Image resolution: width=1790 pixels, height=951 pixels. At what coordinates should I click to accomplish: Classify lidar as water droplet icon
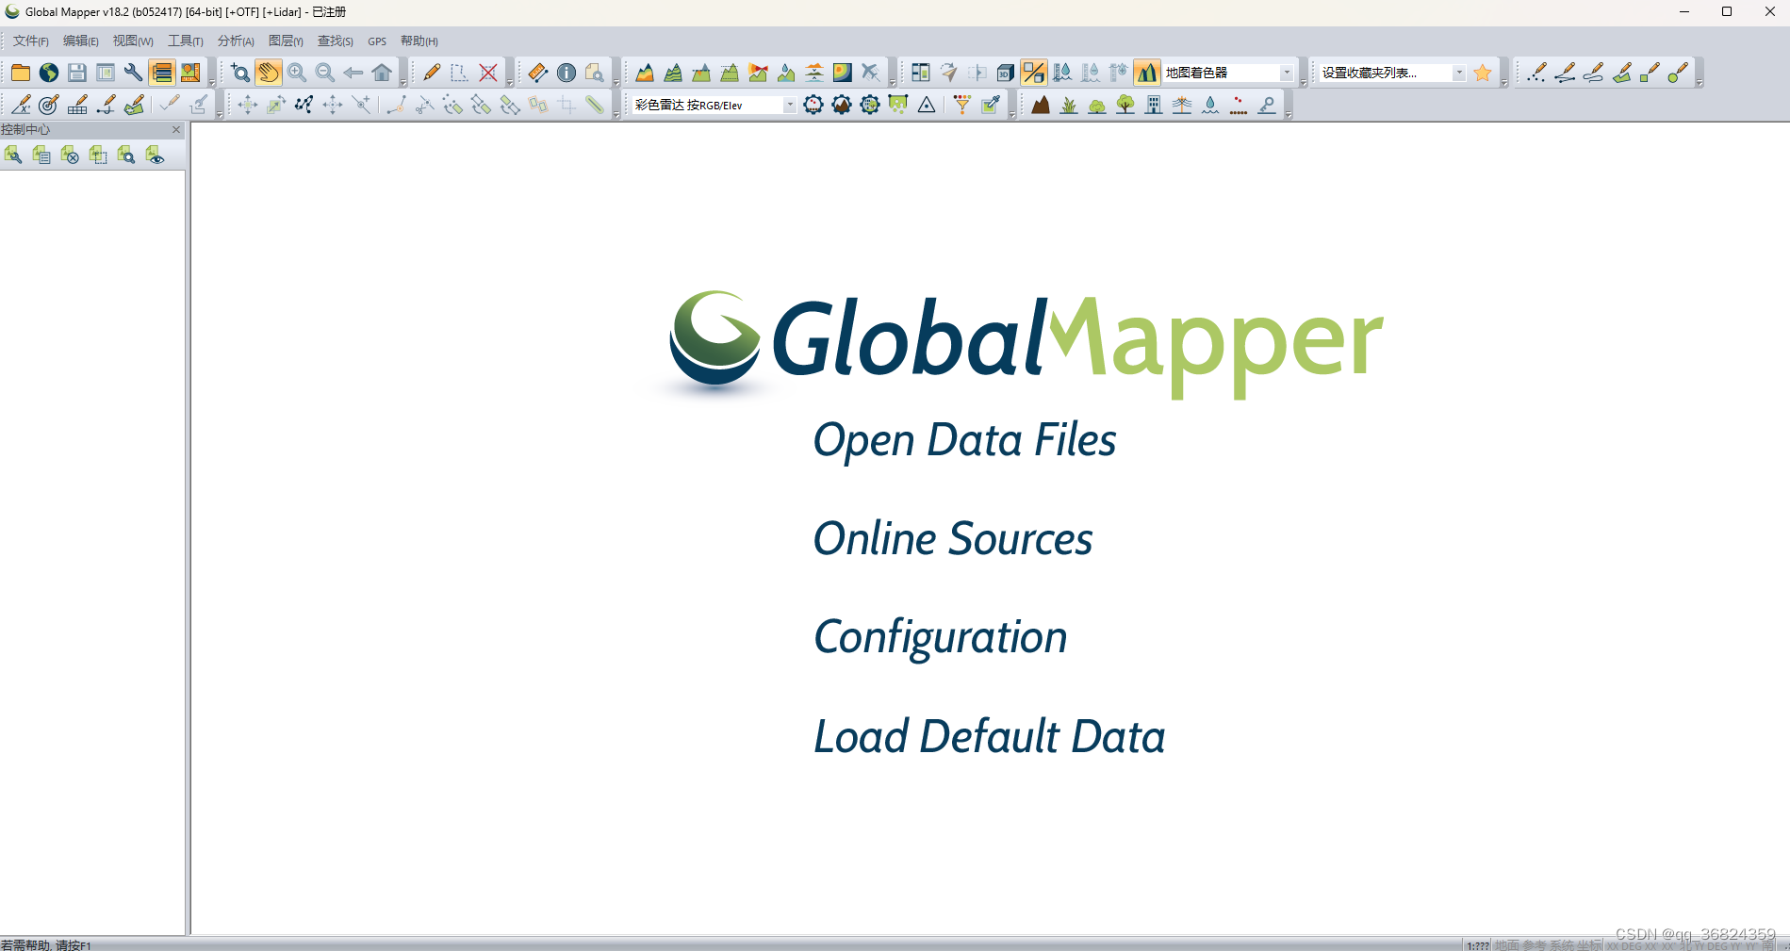coord(1210,105)
